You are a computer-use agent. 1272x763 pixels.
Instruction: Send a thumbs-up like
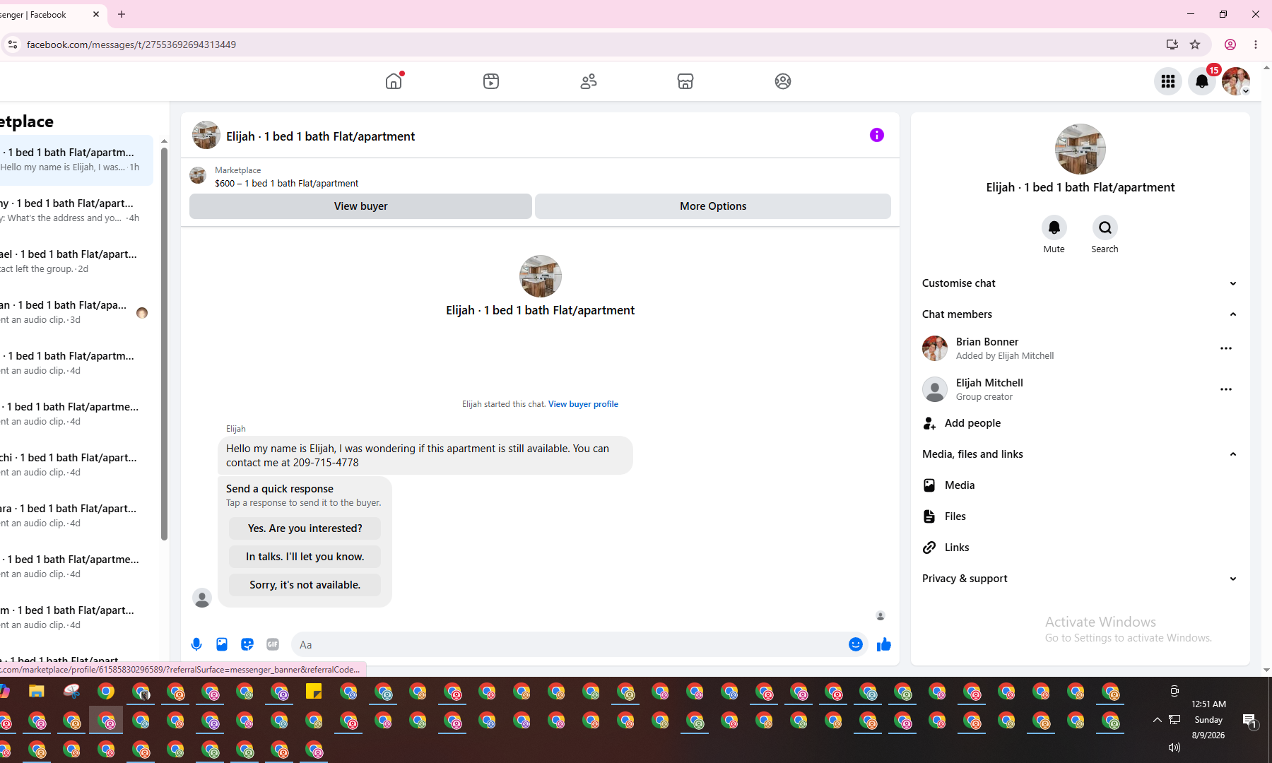pos(883,644)
